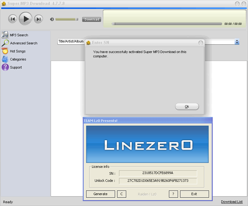Viewport: 248px width, 206px height.
Task: Close the main Super MP3 Download window
Action: click(x=244, y=4)
